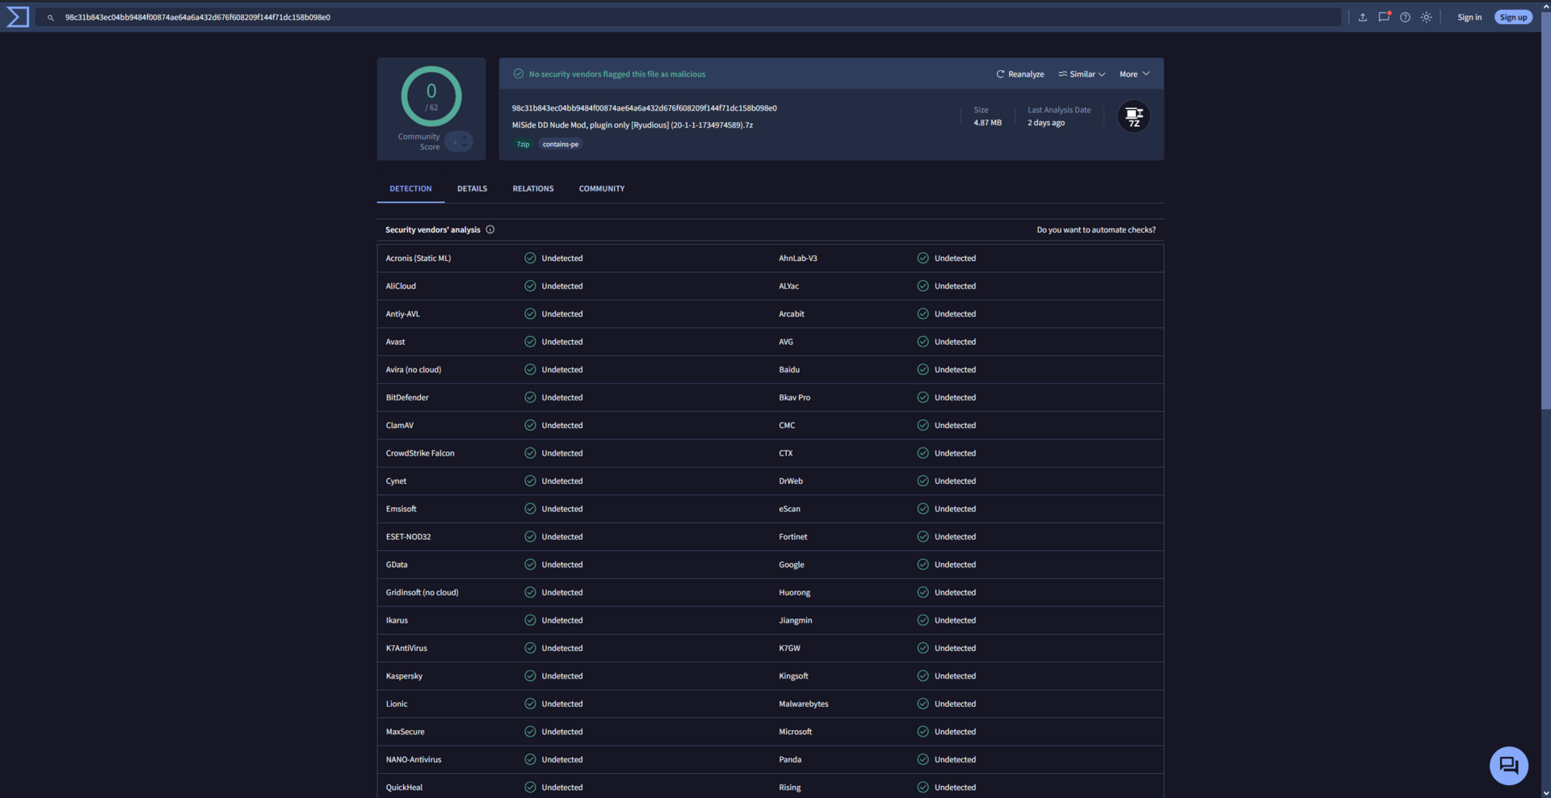Click AhnLab-V3 undetected check icon
This screenshot has height=798, width=1551.
[x=923, y=258]
